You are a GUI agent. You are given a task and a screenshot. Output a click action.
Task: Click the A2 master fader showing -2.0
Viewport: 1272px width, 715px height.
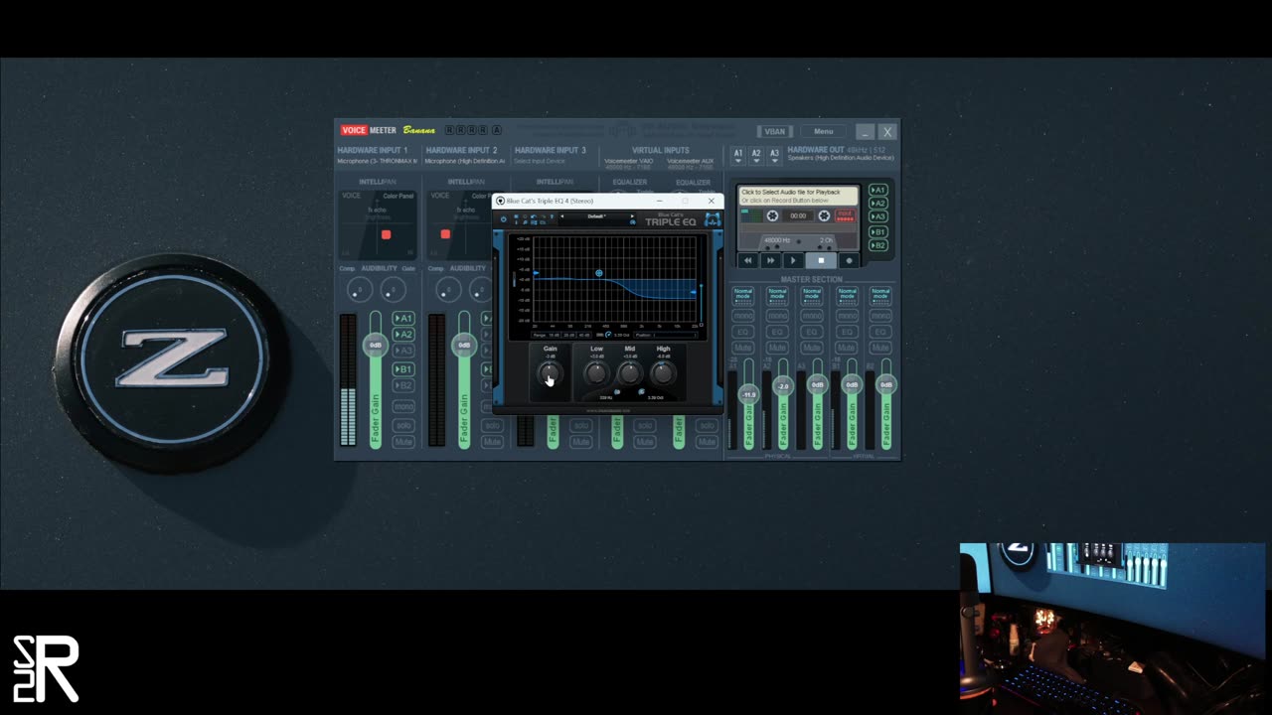click(x=783, y=386)
